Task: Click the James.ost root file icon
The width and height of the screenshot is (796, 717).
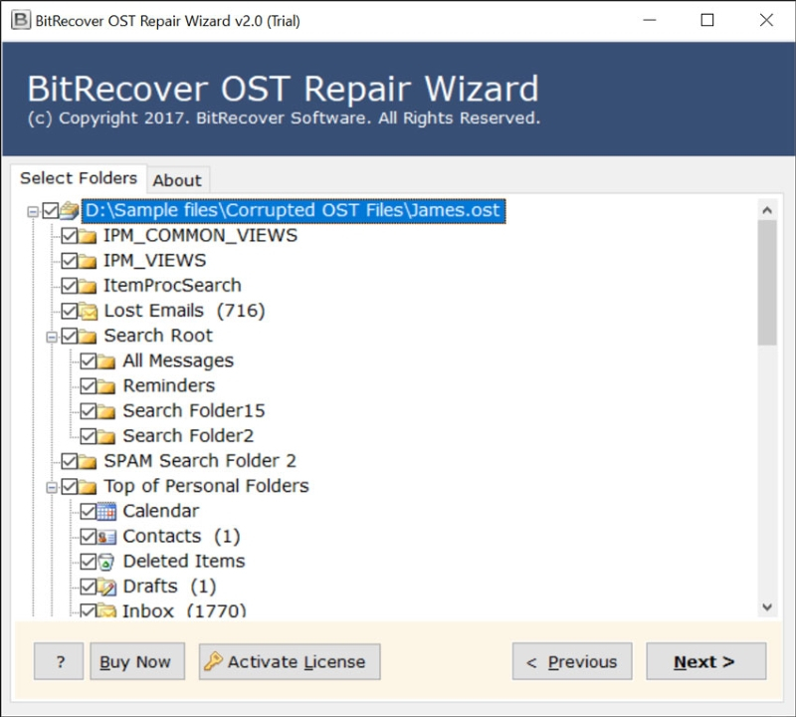Action: pos(70,210)
